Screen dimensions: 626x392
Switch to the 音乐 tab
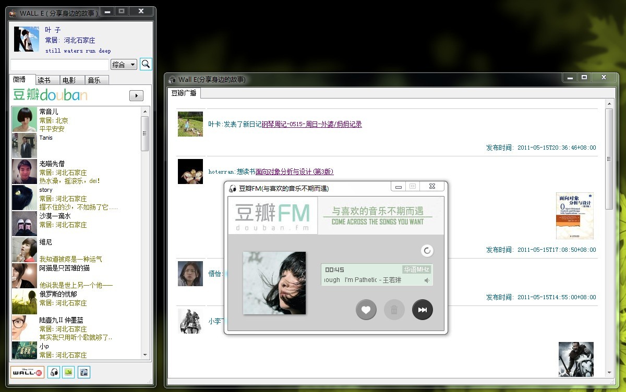click(97, 80)
